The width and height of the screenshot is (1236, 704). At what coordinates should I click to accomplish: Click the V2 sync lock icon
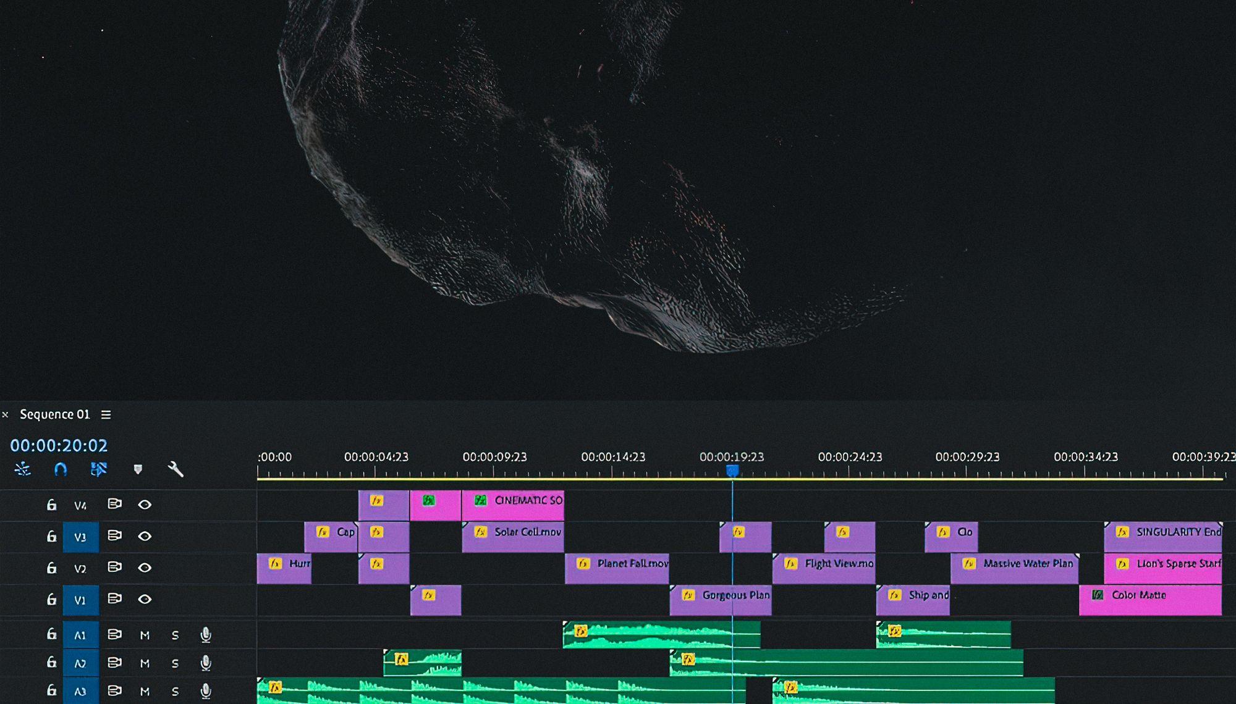114,568
